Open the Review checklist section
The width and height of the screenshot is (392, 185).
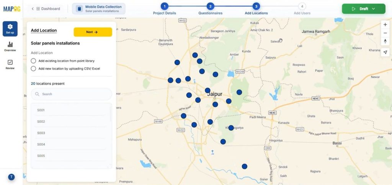point(10,65)
